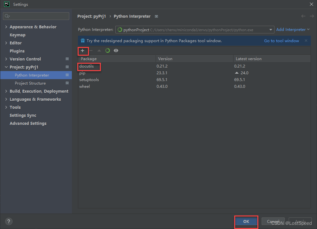Click the OK button
Image resolution: width=317 pixels, height=229 pixels.
[246, 221]
